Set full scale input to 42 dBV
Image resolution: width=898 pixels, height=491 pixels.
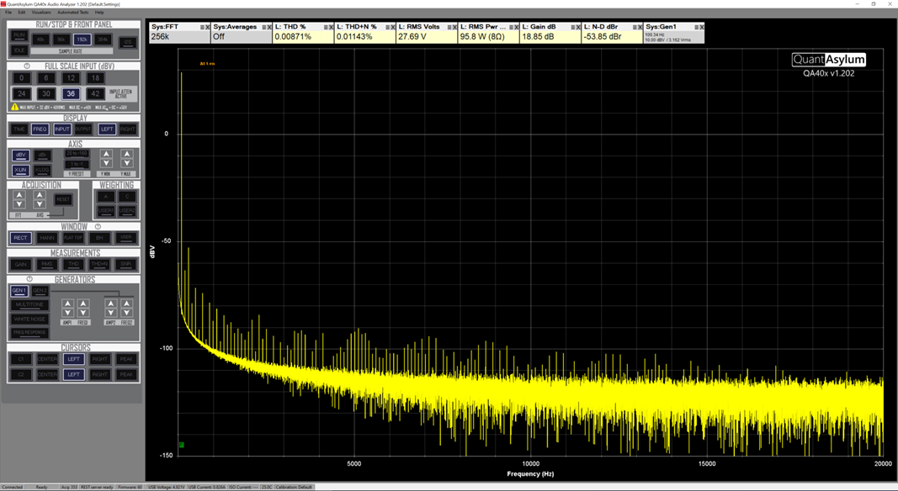[x=95, y=93]
